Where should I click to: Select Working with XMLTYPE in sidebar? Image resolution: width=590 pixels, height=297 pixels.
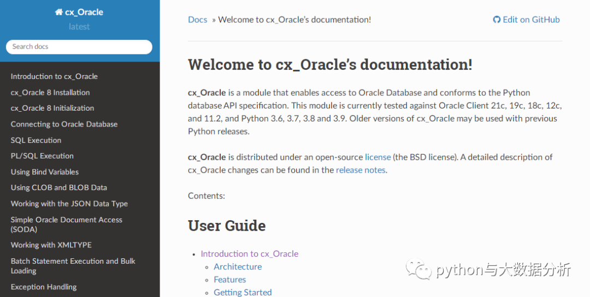tap(51, 245)
